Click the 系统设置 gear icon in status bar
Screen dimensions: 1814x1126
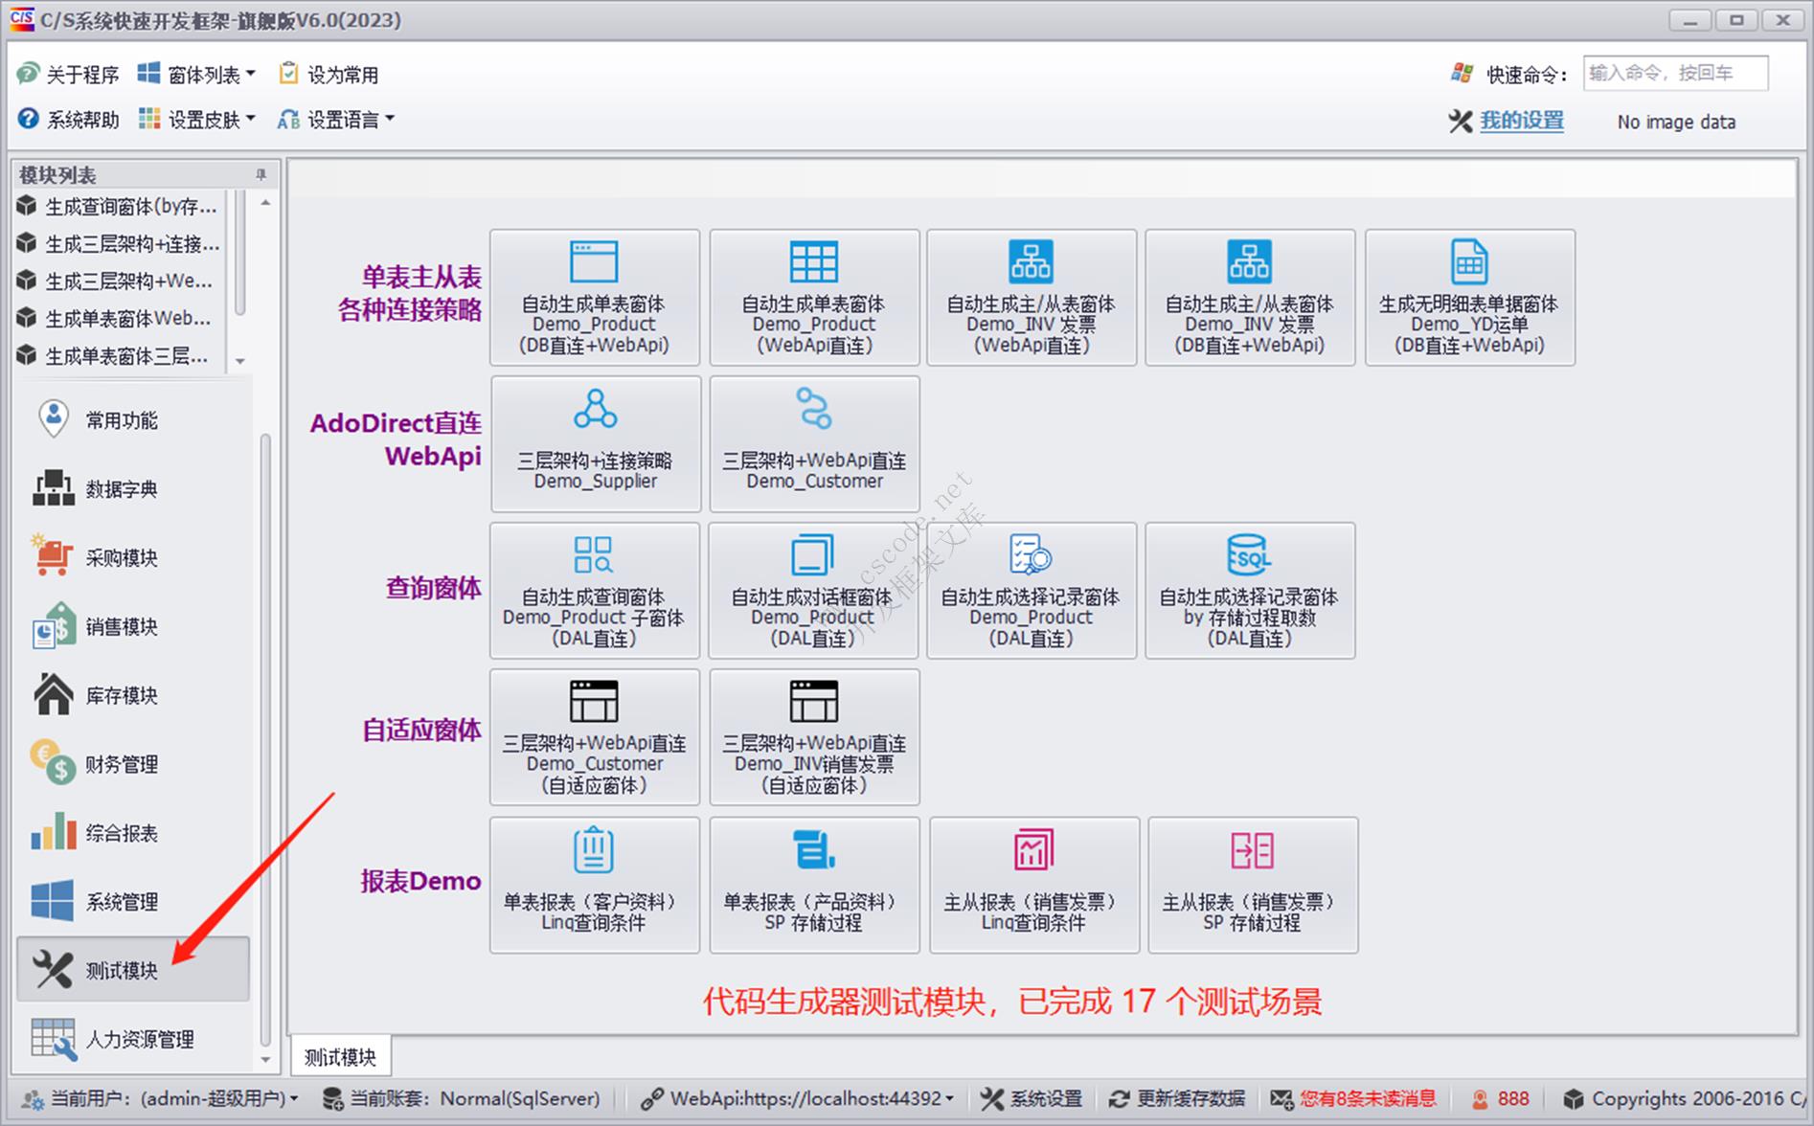click(x=995, y=1098)
